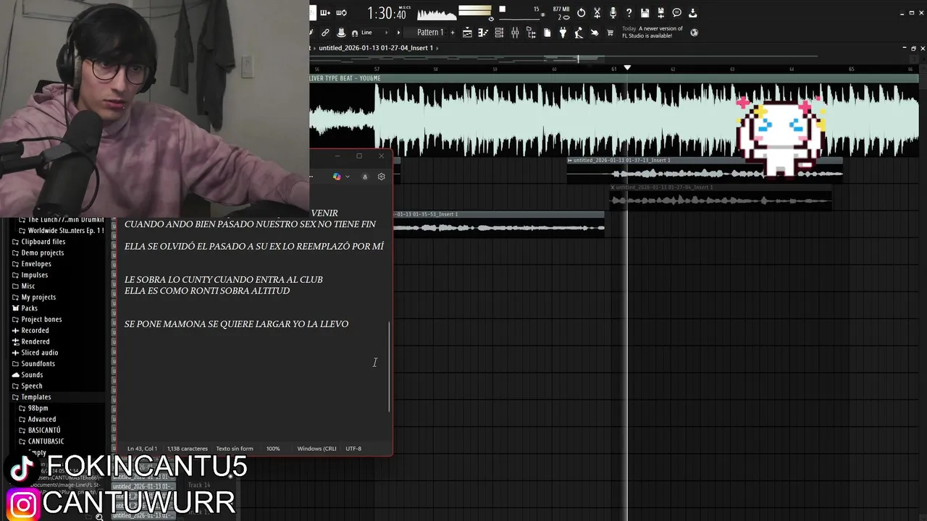Click the arrow left of Pattern 1

[398, 33]
